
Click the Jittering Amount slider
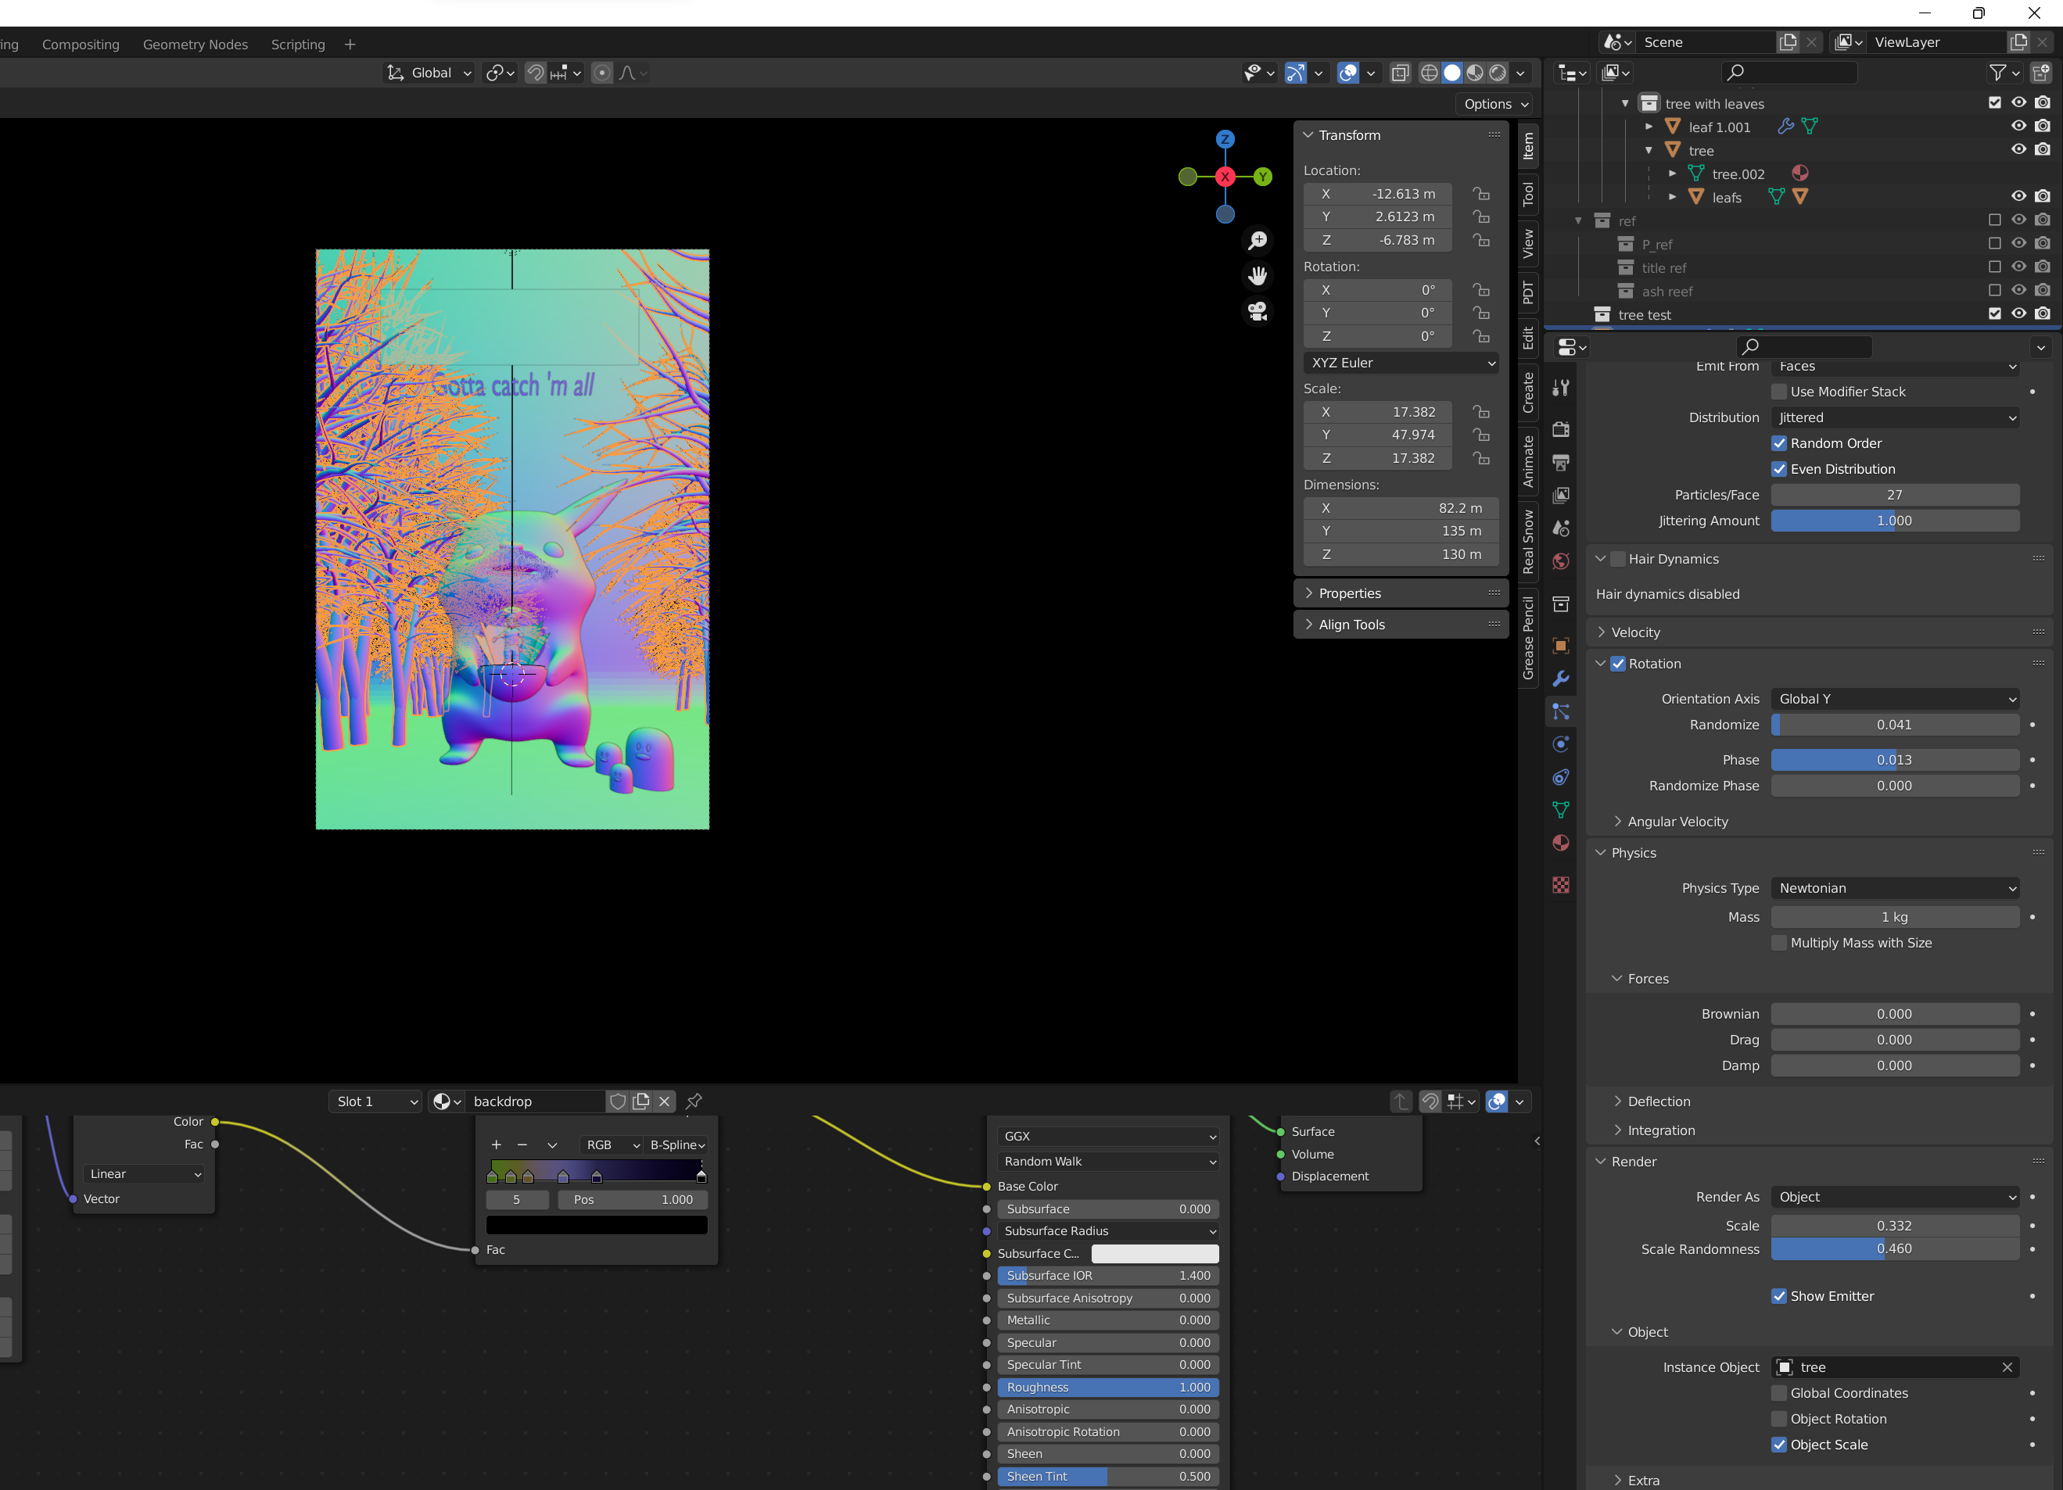1895,521
